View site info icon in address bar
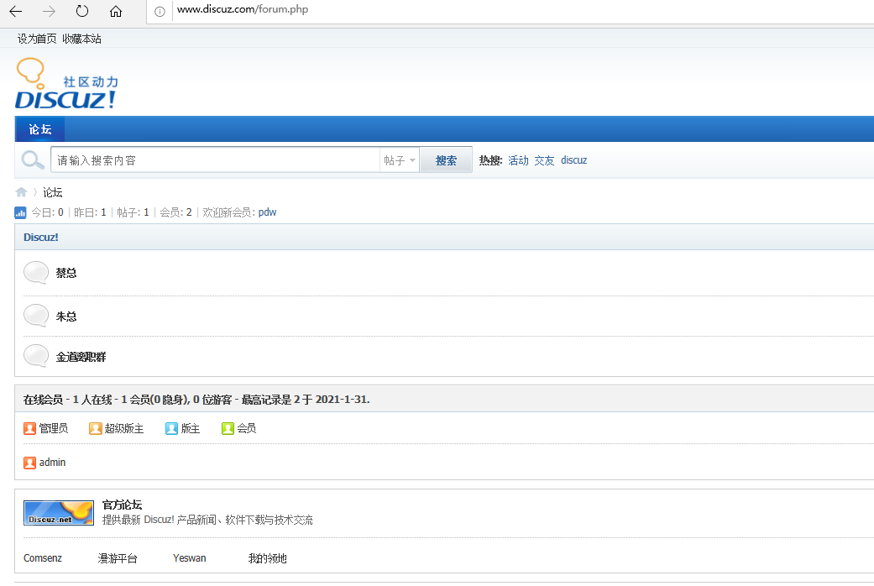Screen dimensions: 874x586 (x=160, y=12)
